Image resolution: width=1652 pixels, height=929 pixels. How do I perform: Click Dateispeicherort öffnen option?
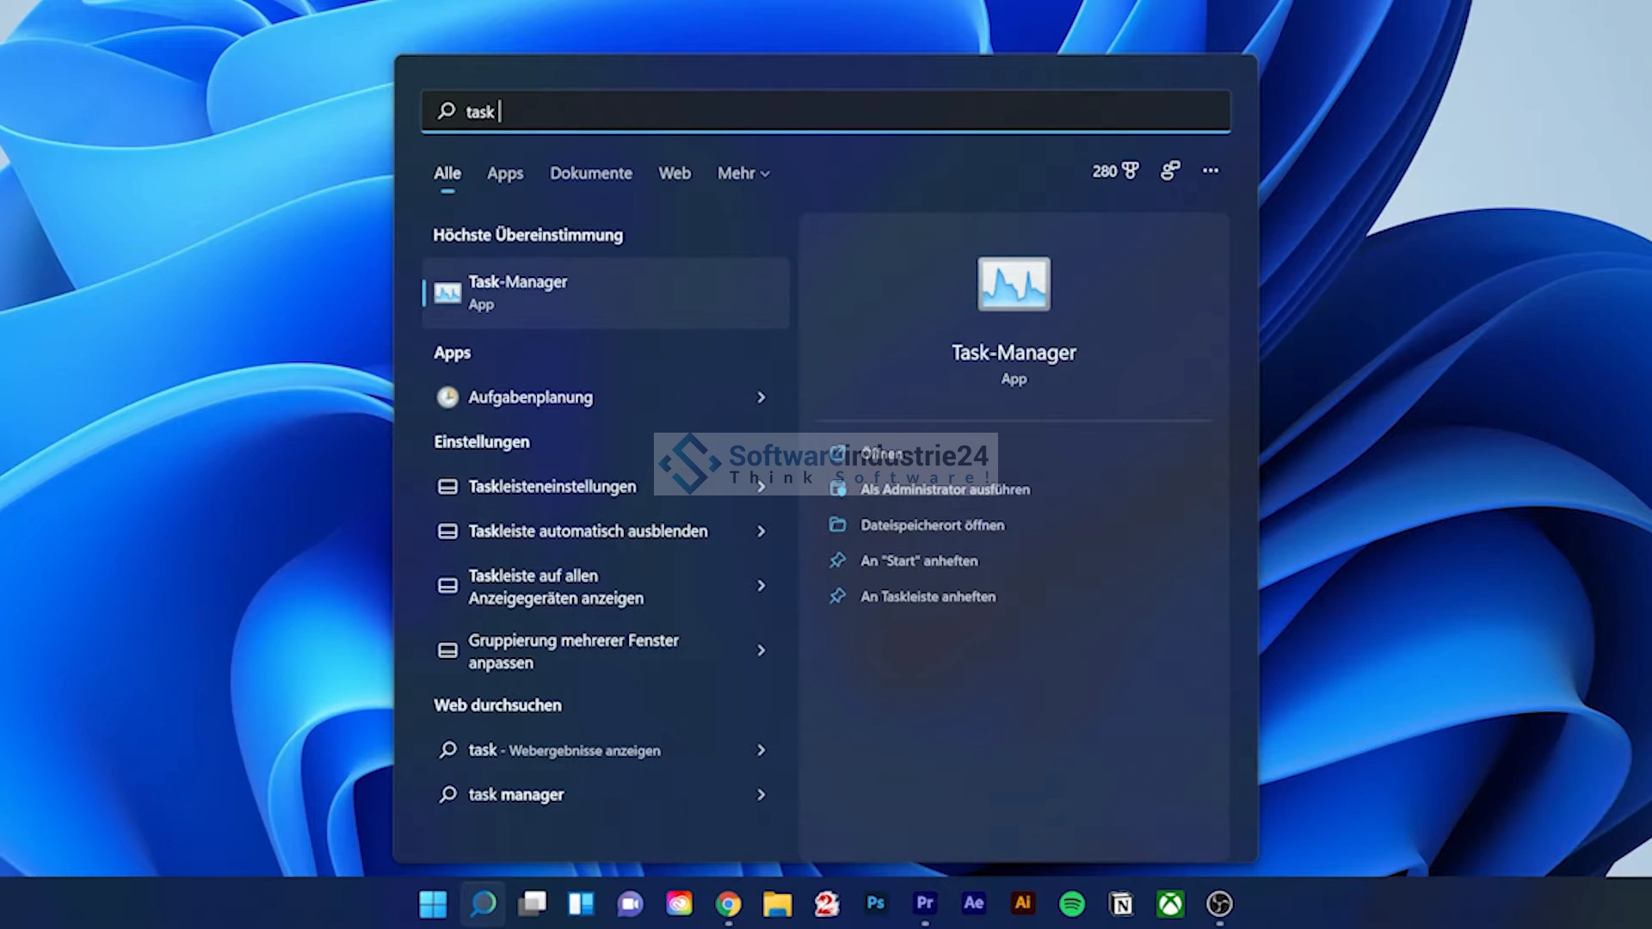tap(932, 525)
